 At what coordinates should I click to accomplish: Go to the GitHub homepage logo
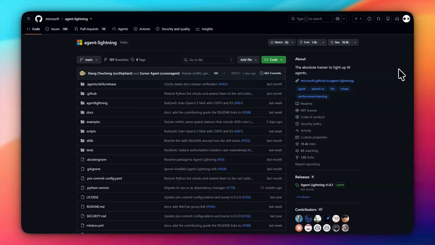39,19
